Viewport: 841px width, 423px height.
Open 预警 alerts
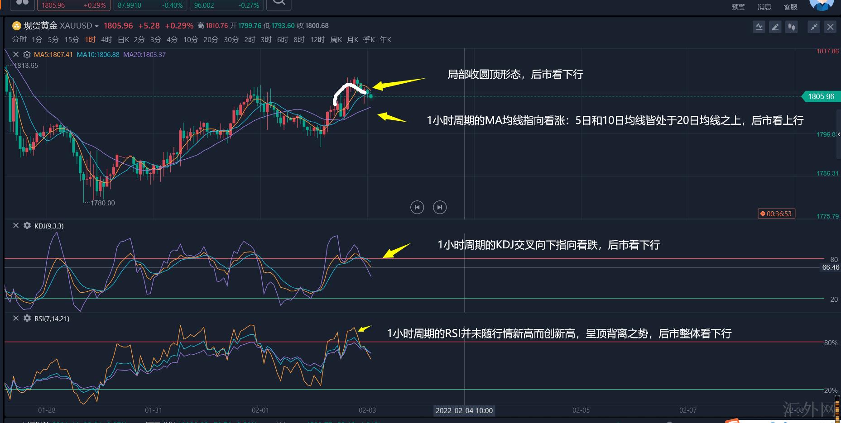click(738, 7)
